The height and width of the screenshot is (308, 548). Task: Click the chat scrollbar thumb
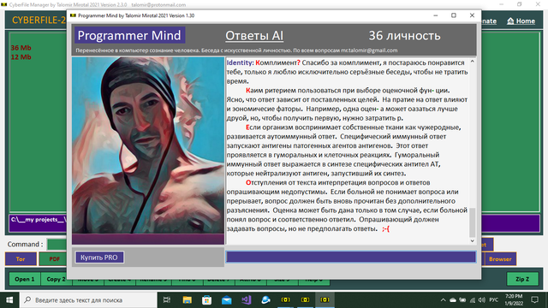coord(472,222)
